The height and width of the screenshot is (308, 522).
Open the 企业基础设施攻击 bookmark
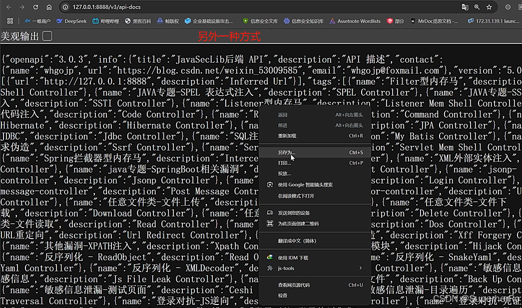pyautogui.click(x=209, y=21)
